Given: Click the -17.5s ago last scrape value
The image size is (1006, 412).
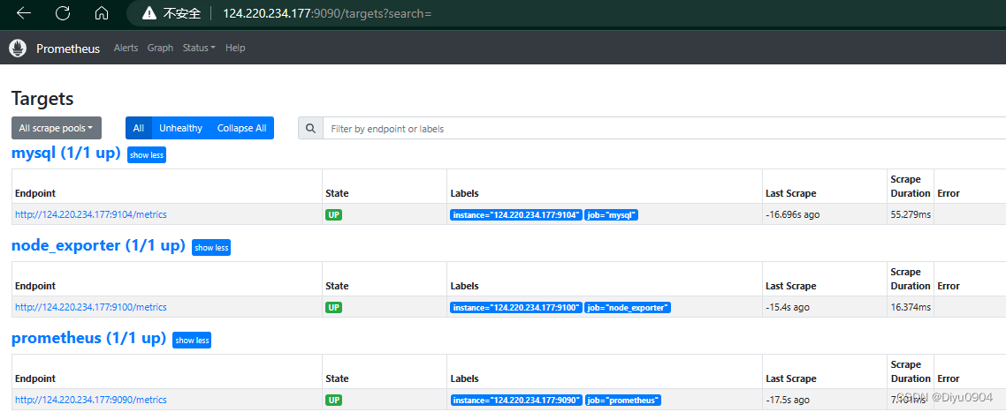Looking at the screenshot, I should (788, 400).
